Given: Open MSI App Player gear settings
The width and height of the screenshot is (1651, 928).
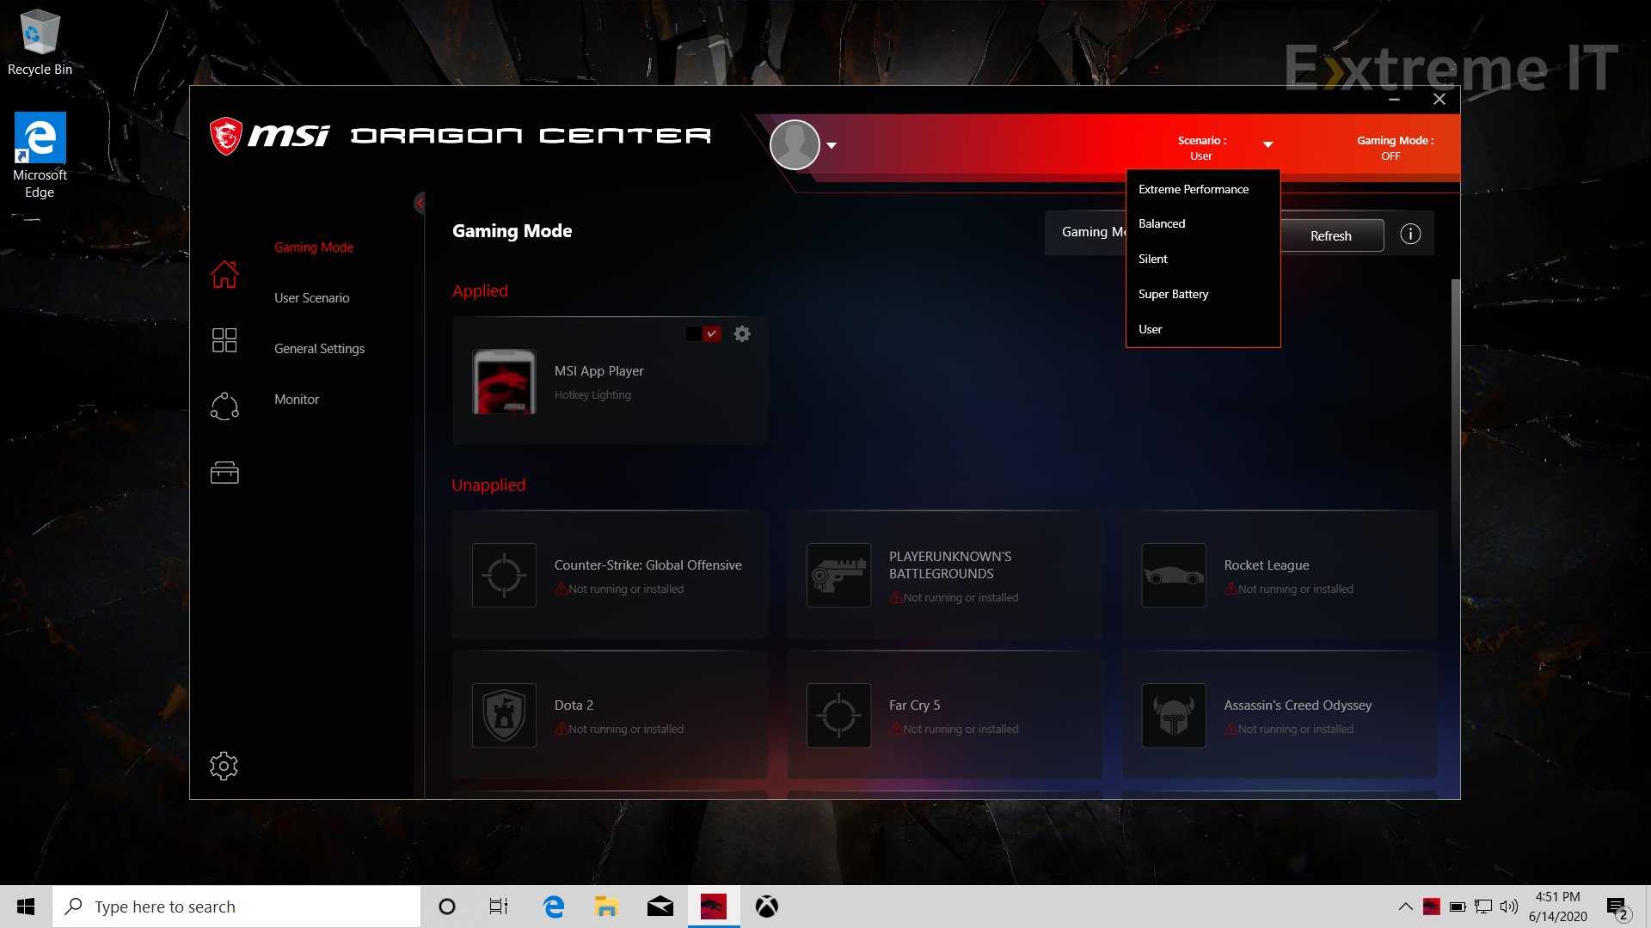Looking at the screenshot, I should coord(742,334).
